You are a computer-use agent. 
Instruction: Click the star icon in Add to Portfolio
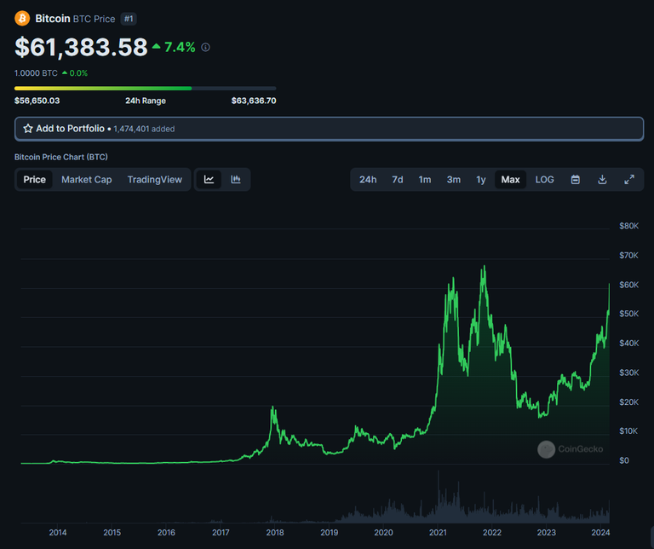pos(28,129)
